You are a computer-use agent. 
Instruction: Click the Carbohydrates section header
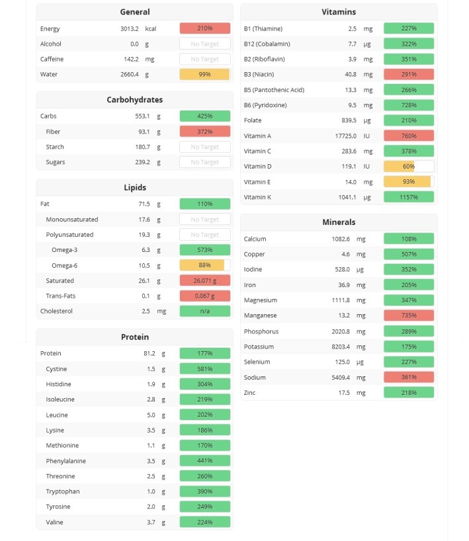[x=134, y=100]
